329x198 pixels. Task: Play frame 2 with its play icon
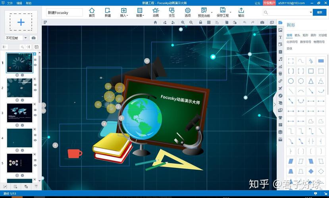click(x=17, y=100)
